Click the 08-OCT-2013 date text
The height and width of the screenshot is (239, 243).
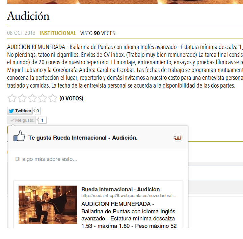tap(21, 33)
